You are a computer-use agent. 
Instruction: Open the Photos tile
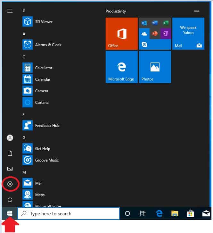[155, 67]
